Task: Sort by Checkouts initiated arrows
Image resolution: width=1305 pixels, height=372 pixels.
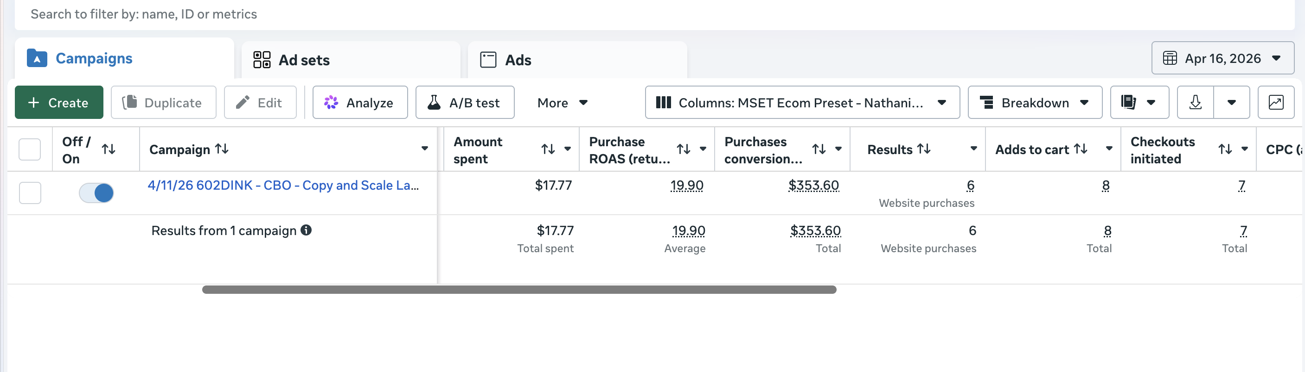Action: pyautogui.click(x=1225, y=149)
